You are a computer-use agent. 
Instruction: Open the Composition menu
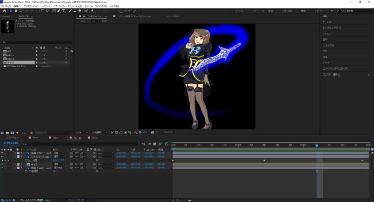coord(31,6)
